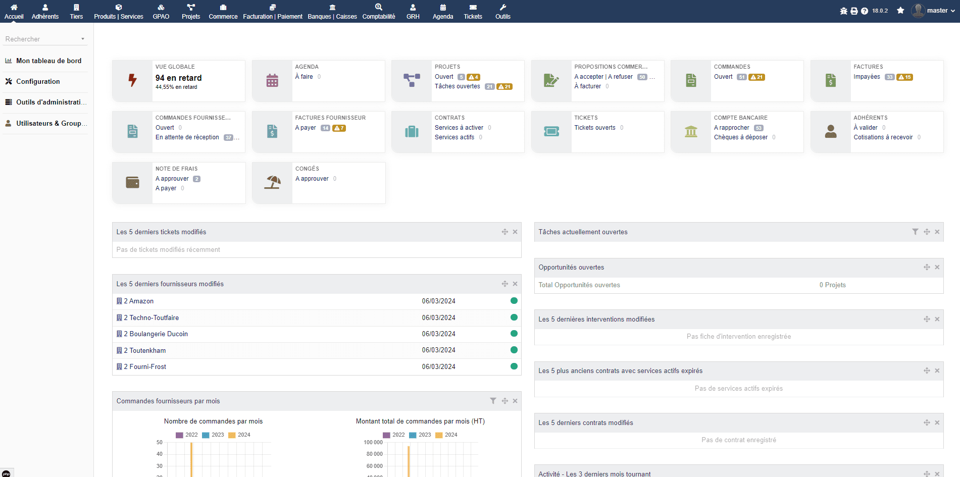
Task: Click move handle of interventions modifiées box
Action: pyautogui.click(x=927, y=319)
